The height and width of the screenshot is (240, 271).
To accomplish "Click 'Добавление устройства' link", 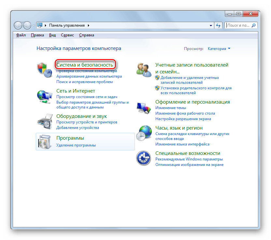I will (78, 128).
